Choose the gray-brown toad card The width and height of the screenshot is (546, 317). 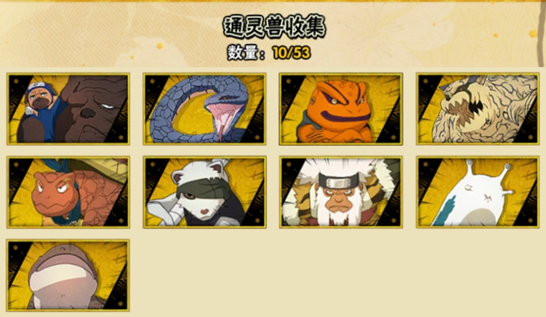click(68, 275)
